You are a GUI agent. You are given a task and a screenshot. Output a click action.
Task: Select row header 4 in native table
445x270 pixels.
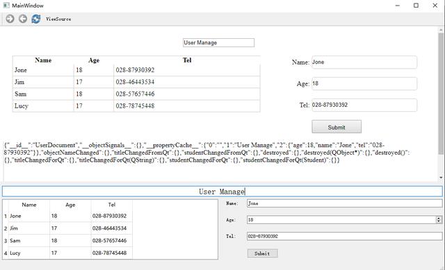click(6, 253)
